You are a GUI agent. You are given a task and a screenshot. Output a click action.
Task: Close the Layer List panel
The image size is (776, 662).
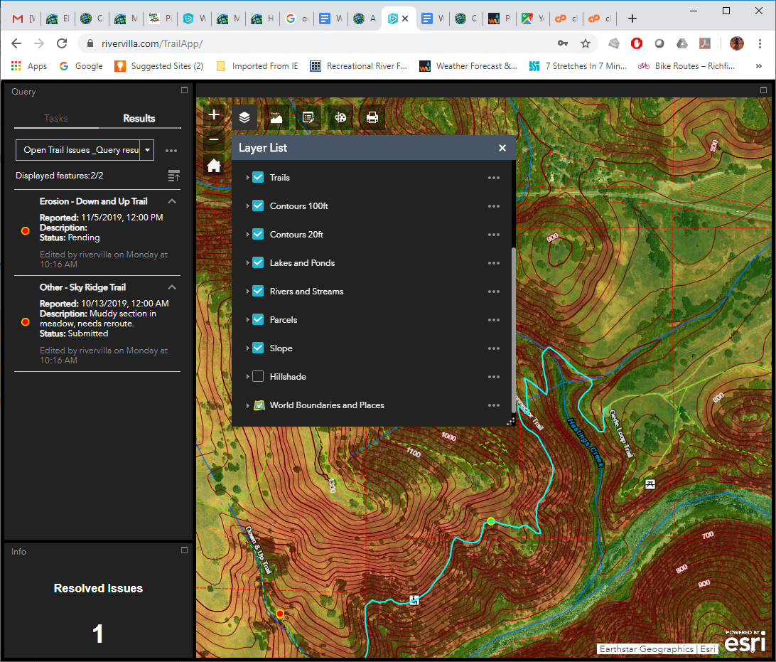[x=502, y=148]
